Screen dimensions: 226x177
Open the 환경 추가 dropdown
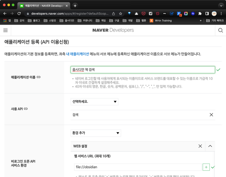(x=96, y=133)
